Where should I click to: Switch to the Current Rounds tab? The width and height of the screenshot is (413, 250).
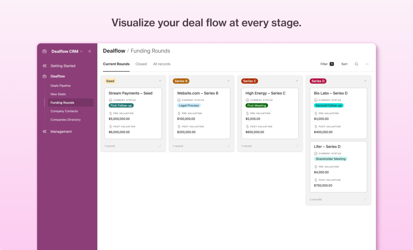(116, 64)
